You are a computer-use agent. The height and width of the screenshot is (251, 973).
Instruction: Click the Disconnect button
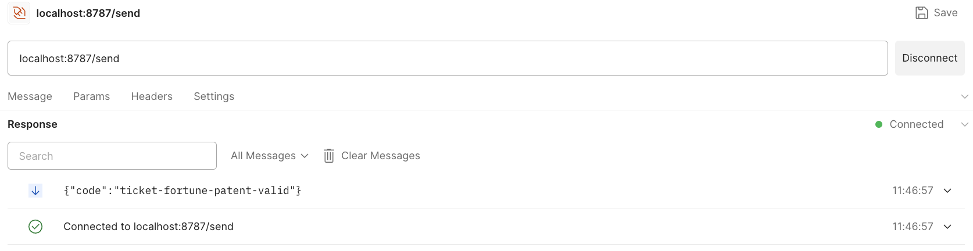click(x=929, y=58)
